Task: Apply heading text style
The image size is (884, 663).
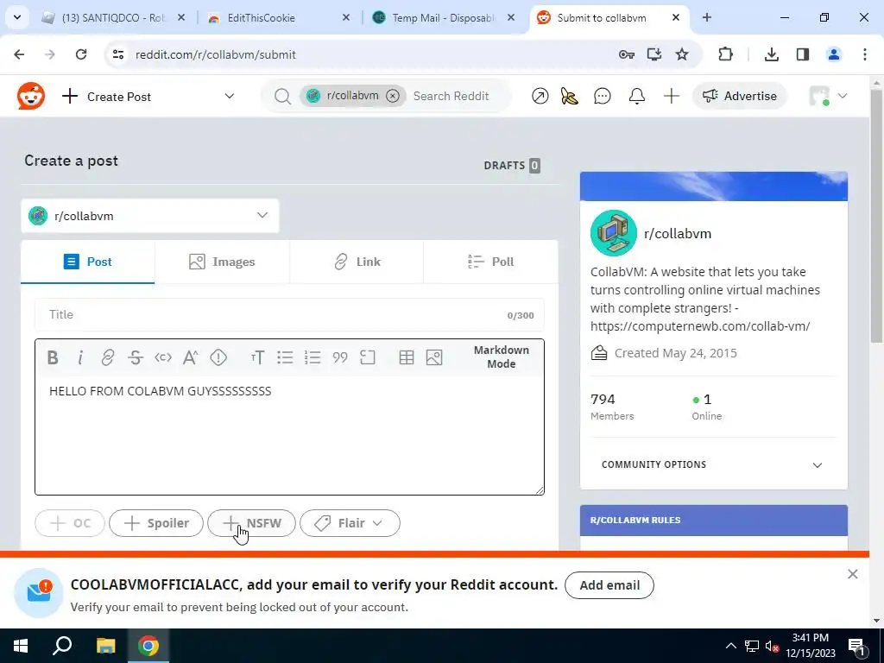Action: pos(257,357)
